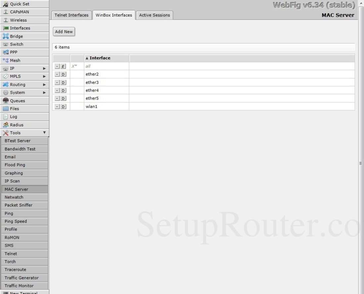Disable the ether4 entry with D button
364x294 pixels.
point(63,90)
